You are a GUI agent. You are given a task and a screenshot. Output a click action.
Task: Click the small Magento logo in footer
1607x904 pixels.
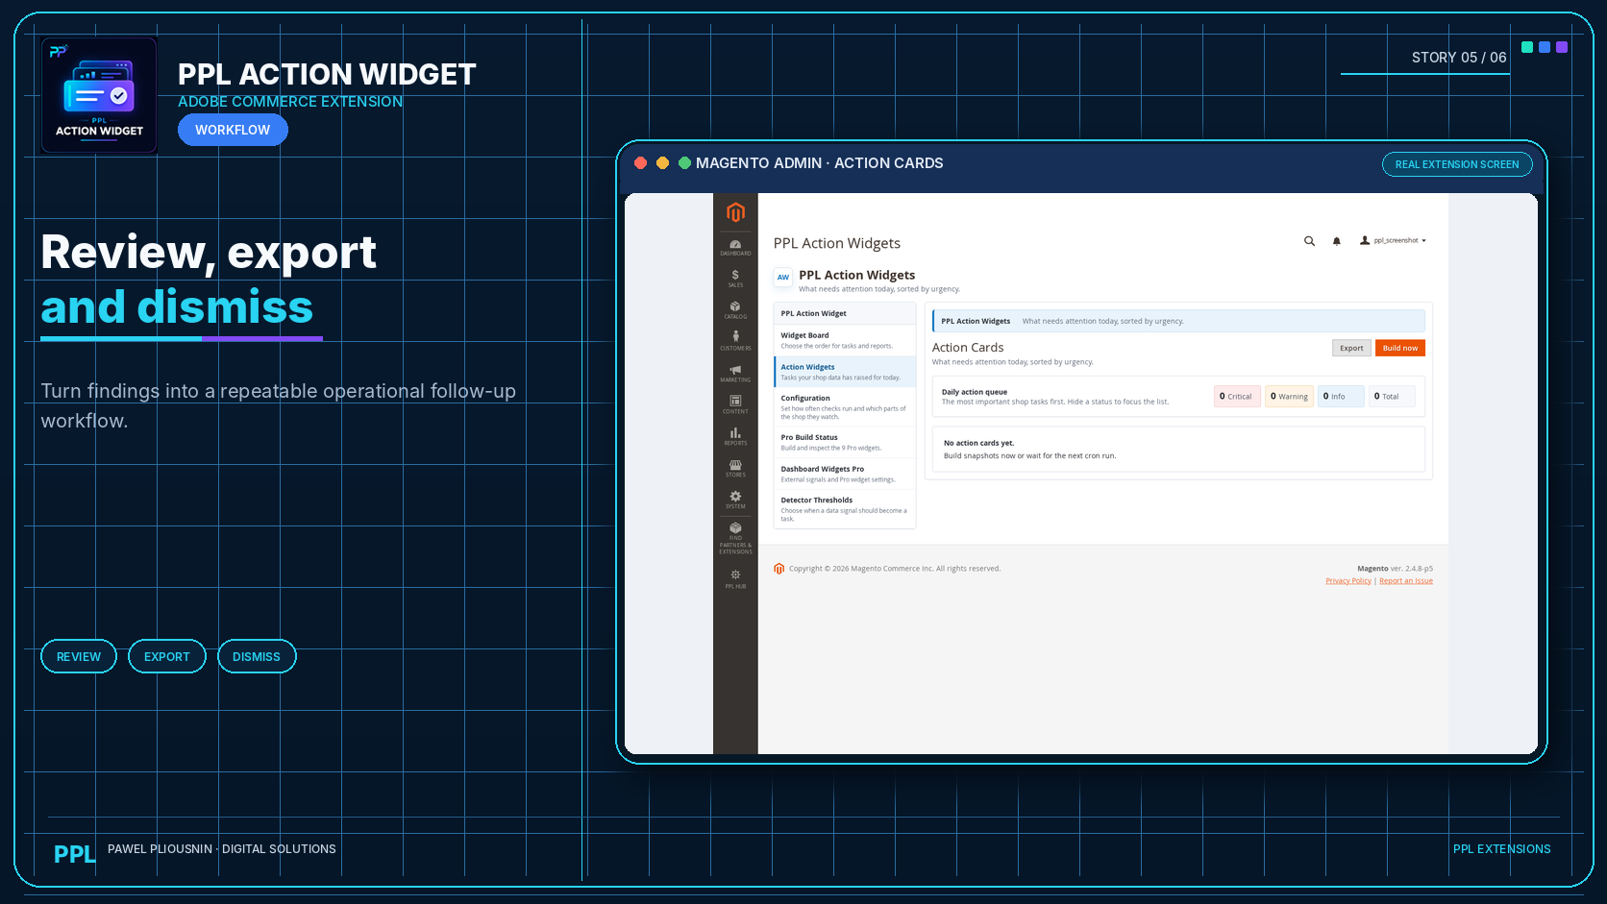779,569
